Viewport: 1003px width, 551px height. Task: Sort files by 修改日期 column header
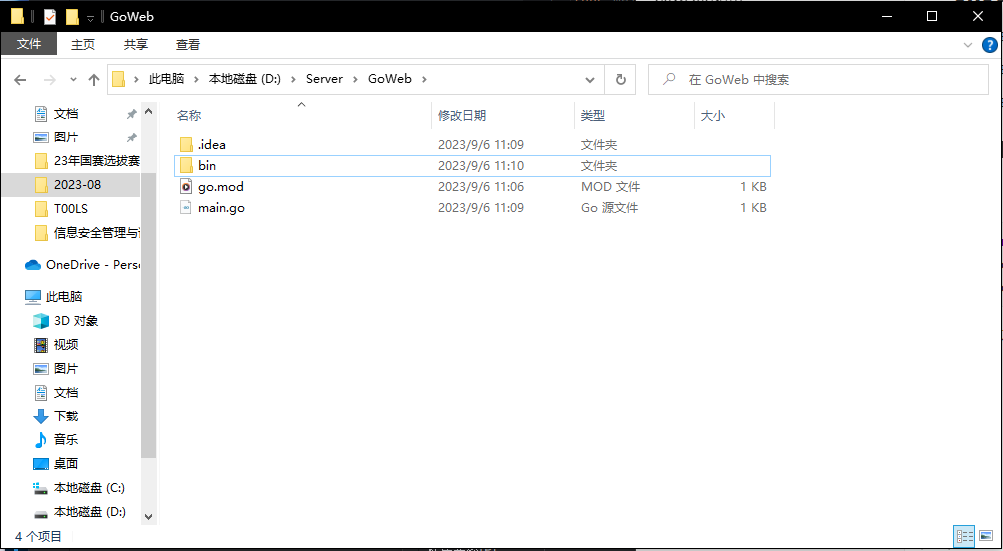[462, 116]
